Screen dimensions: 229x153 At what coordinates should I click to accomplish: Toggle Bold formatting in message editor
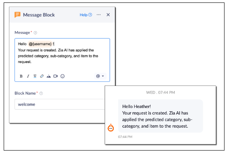pyautogui.click(x=21, y=76)
